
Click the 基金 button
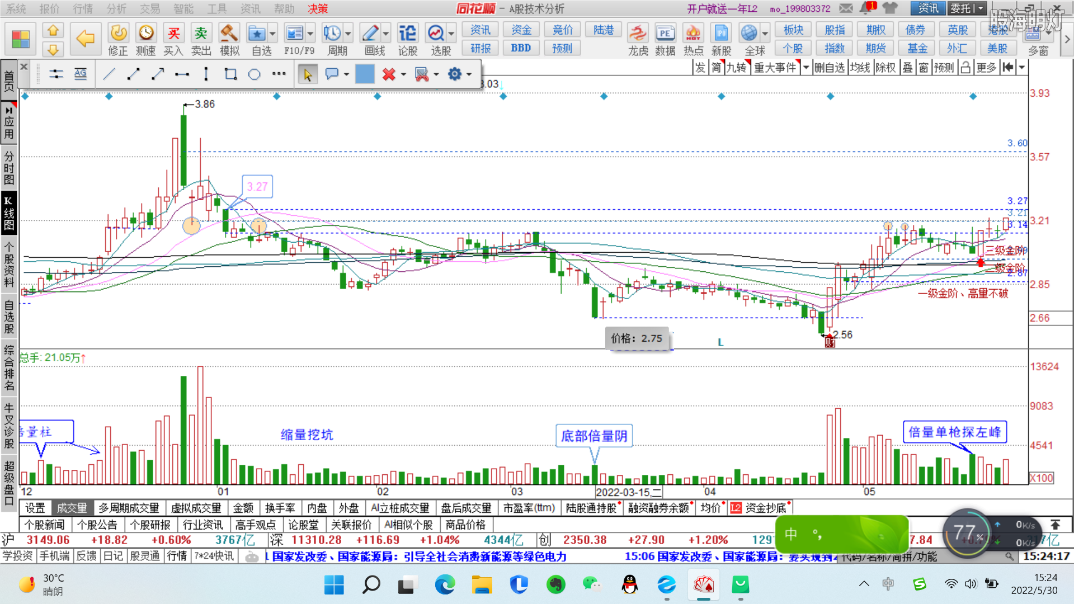(x=916, y=48)
